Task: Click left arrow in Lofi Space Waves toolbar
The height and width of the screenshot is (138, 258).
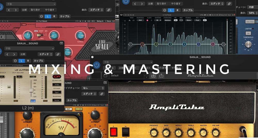Action: coord(80,21)
